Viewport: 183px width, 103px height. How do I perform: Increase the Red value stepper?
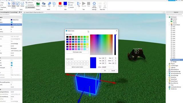coord(116,58)
